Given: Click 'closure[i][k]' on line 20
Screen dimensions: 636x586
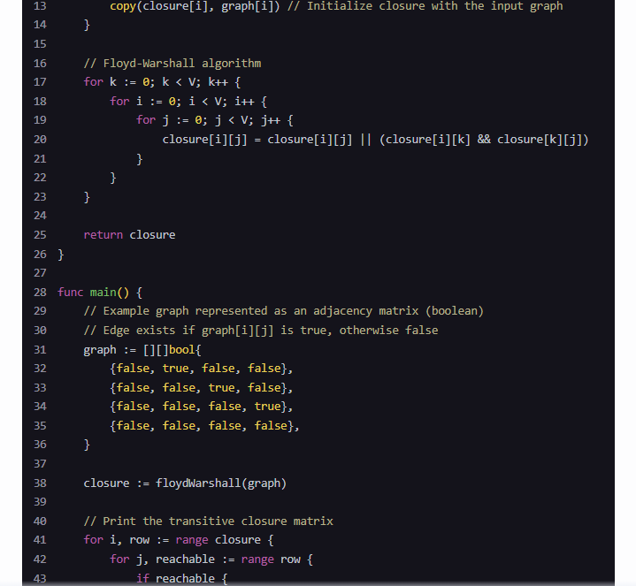Looking at the screenshot, I should [428, 140].
